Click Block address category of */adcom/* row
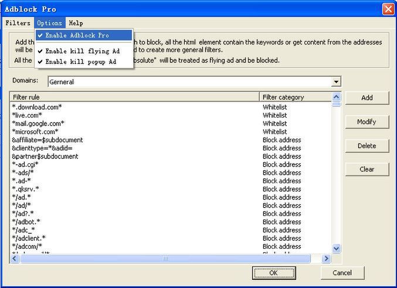 [282, 246]
